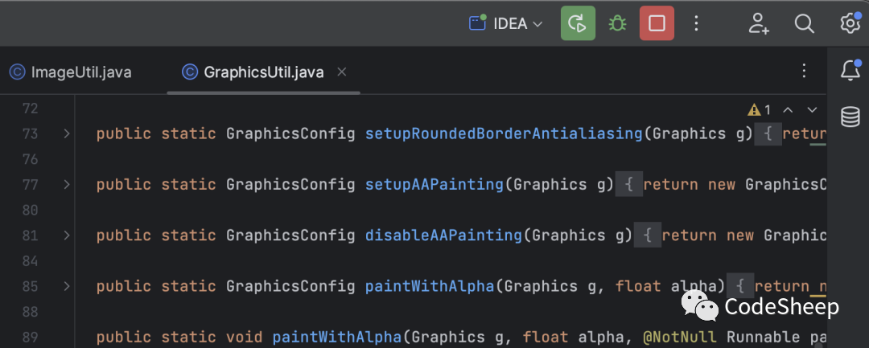This screenshot has width=869, height=348.
Task: Open the Notifications bell tool window
Action: pos(850,70)
